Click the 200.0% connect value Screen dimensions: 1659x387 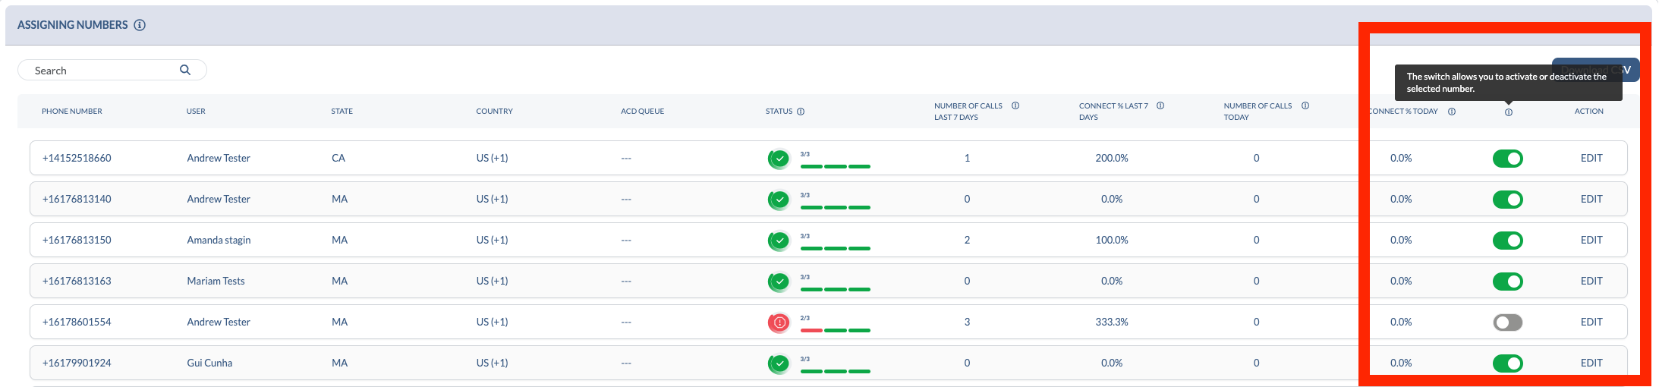pos(1111,158)
